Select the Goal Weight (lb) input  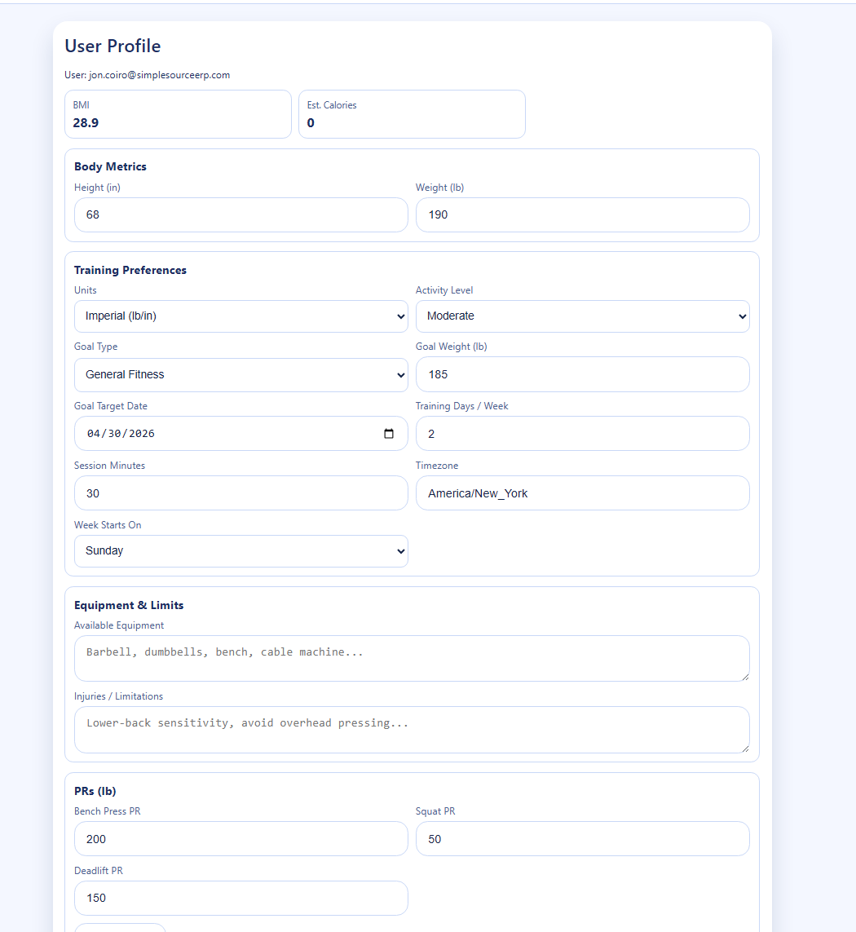582,375
